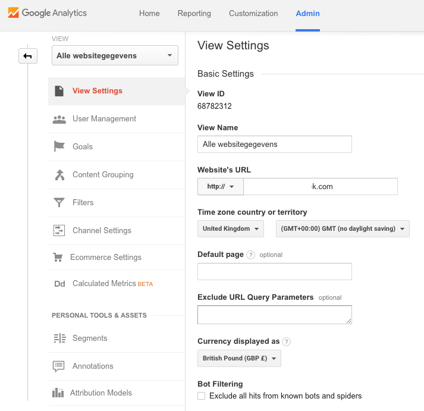Click the Annotations speech bubble icon

click(58, 366)
